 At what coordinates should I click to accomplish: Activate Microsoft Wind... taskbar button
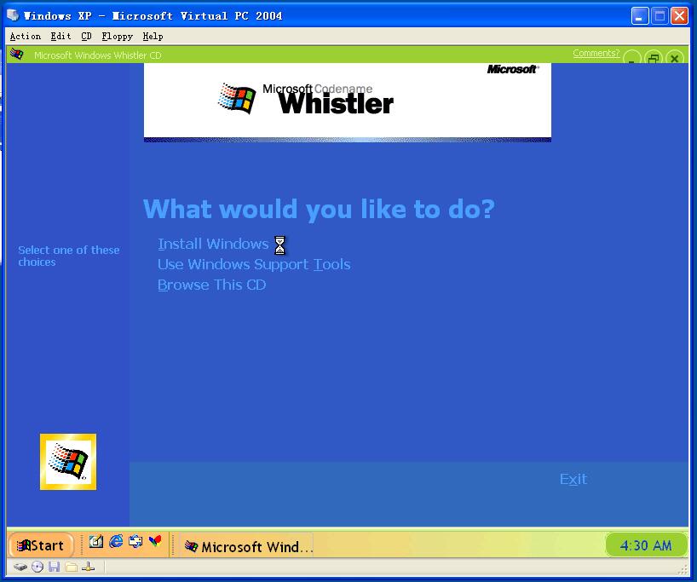tap(247, 546)
